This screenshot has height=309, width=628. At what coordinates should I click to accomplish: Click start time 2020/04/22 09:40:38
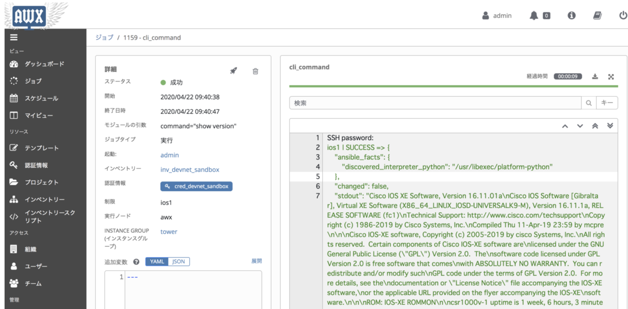[190, 97]
